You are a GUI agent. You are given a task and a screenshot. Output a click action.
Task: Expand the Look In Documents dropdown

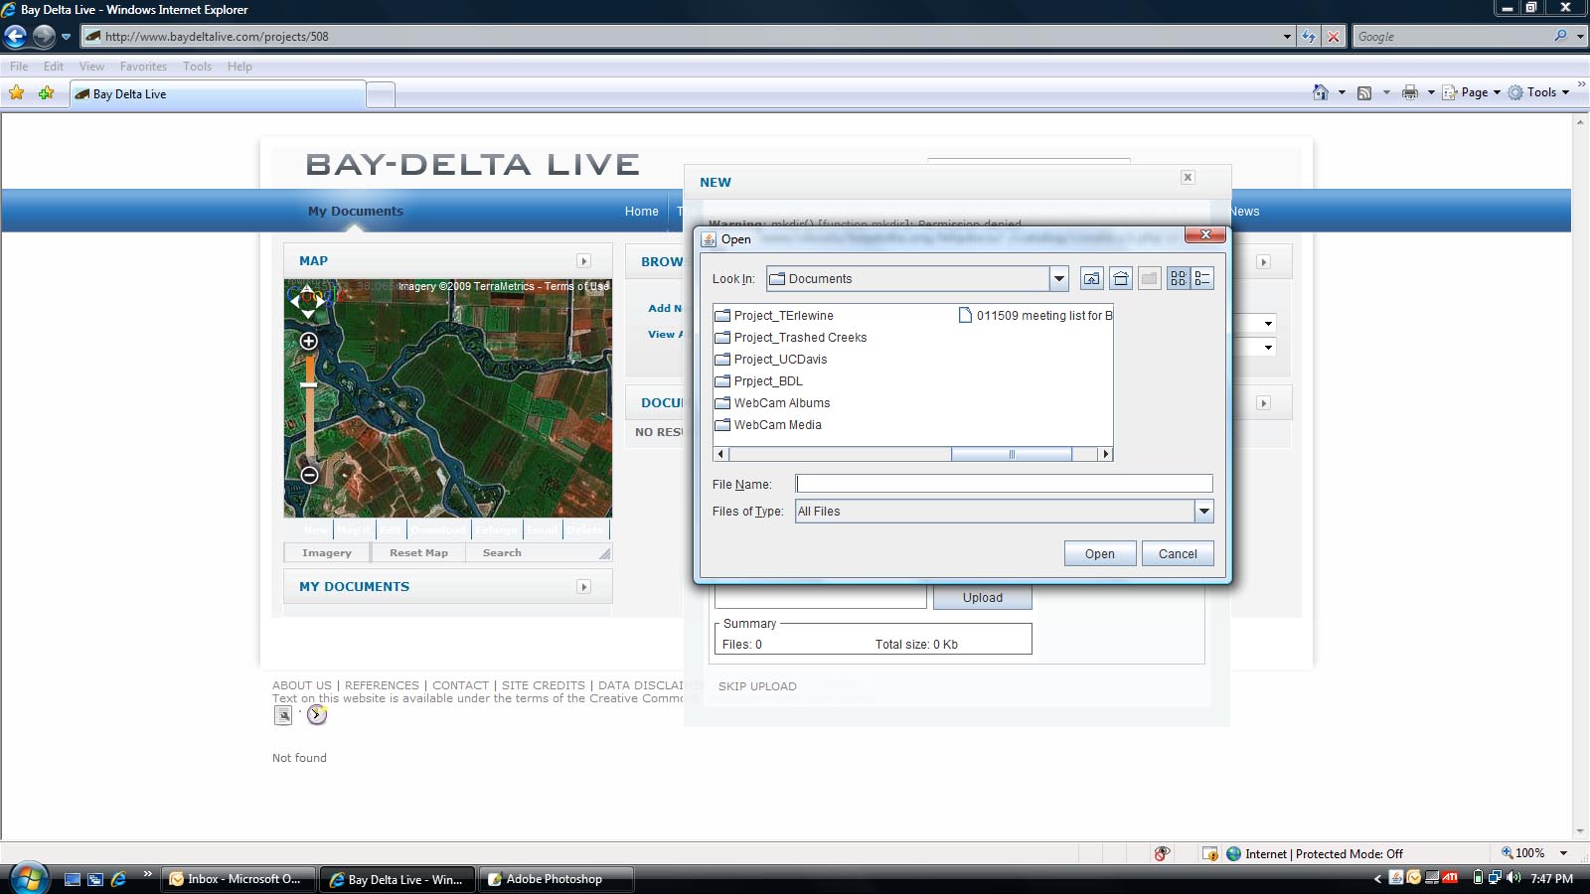pyautogui.click(x=1058, y=279)
